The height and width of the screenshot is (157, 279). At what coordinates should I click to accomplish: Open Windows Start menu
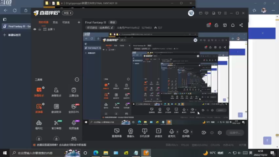click(x=5, y=153)
